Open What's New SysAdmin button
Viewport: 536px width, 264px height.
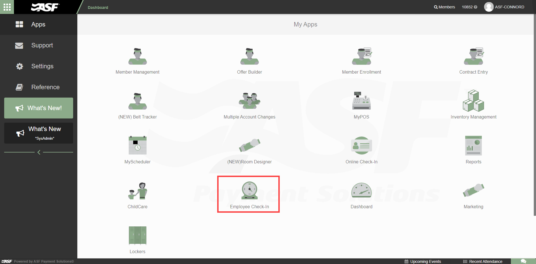pyautogui.click(x=39, y=133)
